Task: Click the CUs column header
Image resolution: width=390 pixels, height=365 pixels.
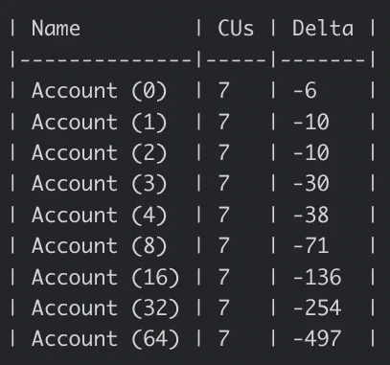Action: [x=236, y=29]
